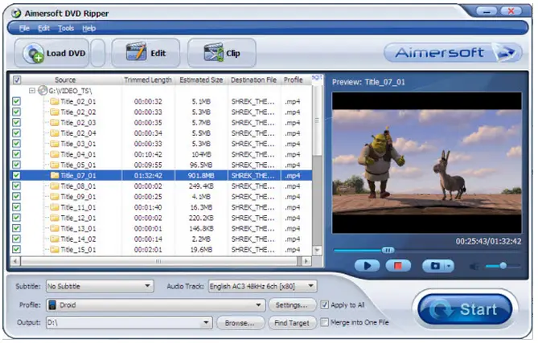
Task: Click the 00:10:42 trimmed length cell
Action: point(148,154)
